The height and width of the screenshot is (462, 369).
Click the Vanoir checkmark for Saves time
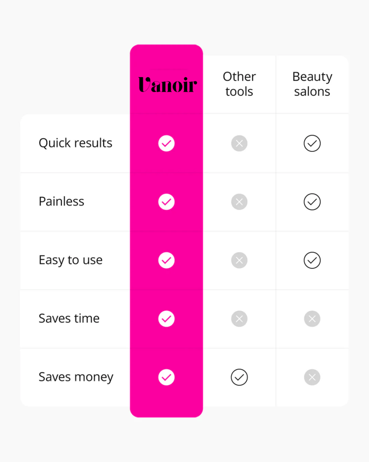[x=166, y=319]
